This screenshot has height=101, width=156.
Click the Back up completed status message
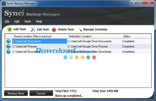[x=69, y=96]
